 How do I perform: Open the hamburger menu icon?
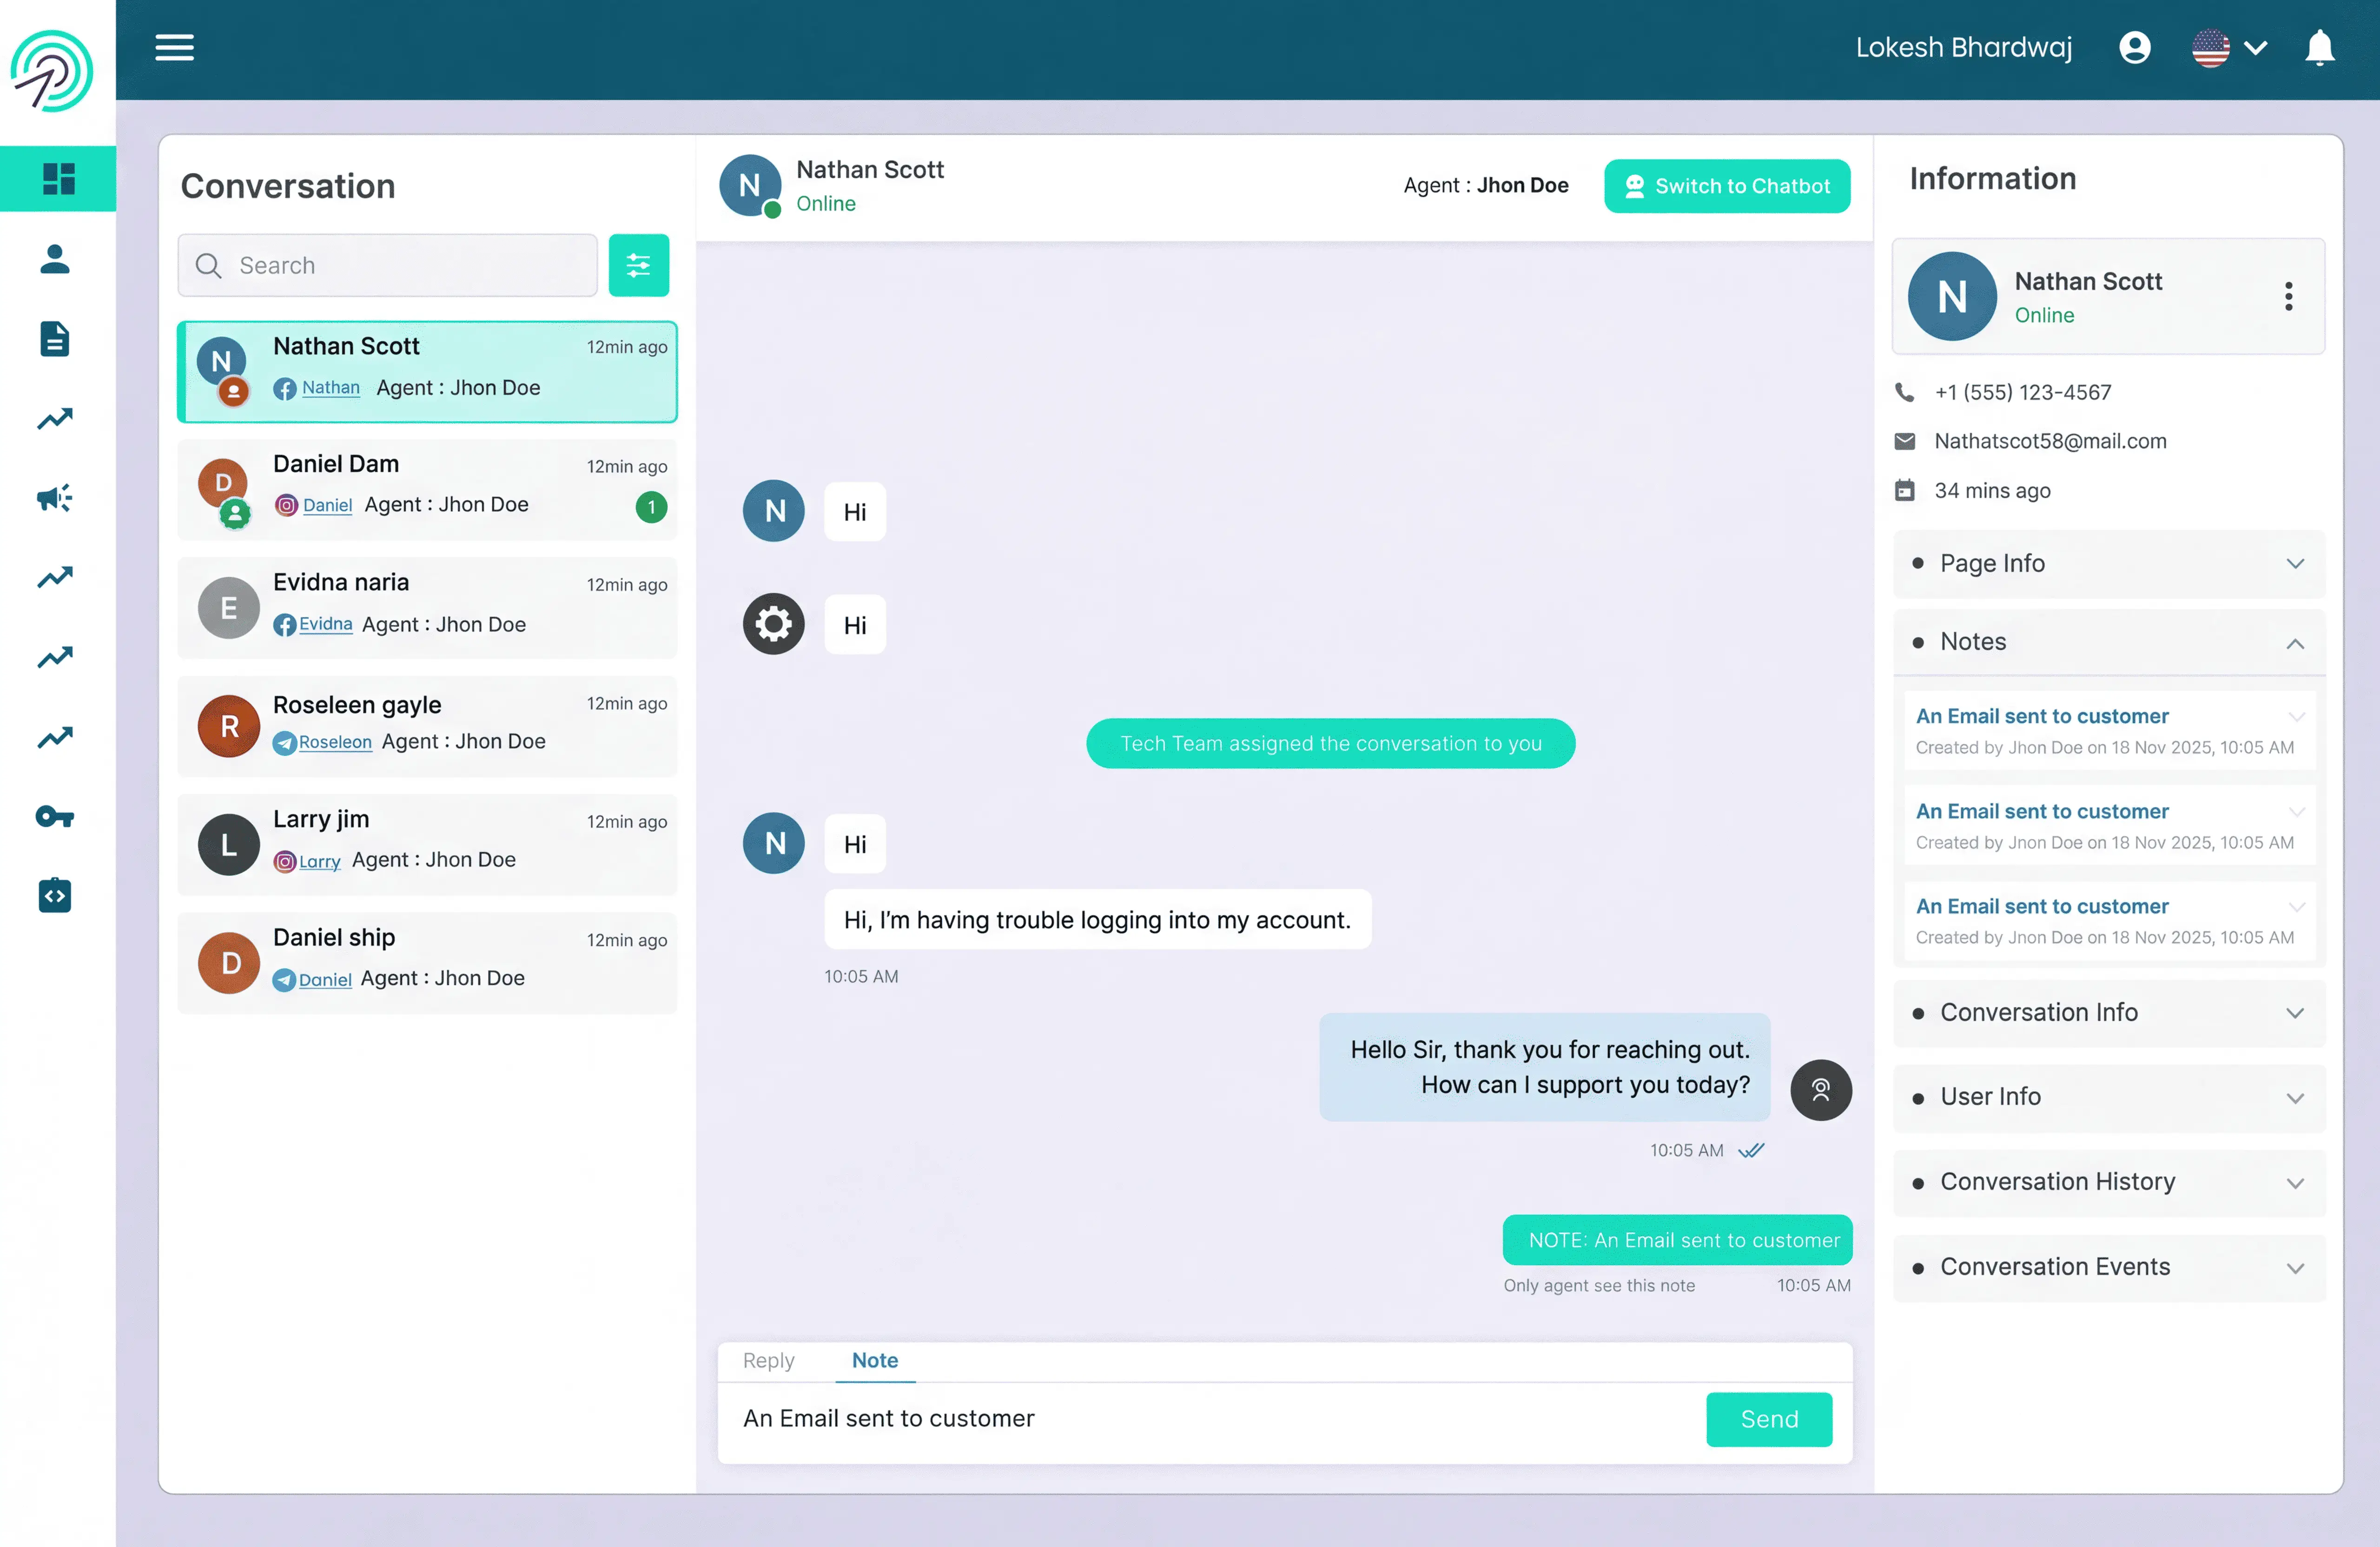coord(174,47)
